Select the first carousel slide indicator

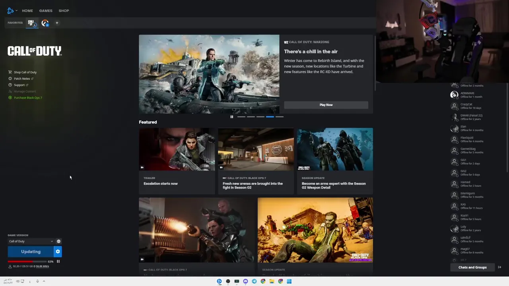241,117
